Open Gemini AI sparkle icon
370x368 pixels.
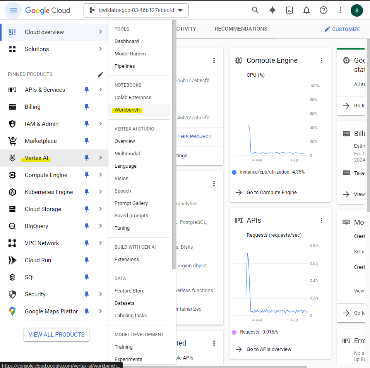[272, 10]
